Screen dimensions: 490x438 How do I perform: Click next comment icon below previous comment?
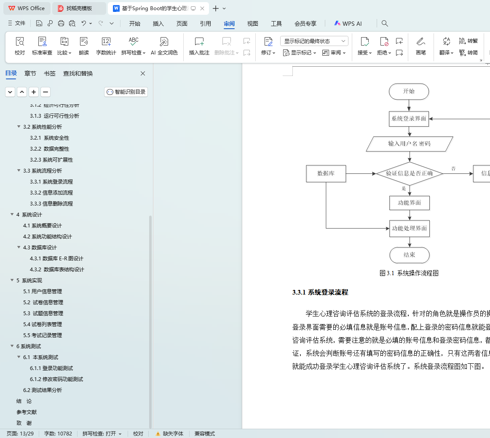pos(247,53)
